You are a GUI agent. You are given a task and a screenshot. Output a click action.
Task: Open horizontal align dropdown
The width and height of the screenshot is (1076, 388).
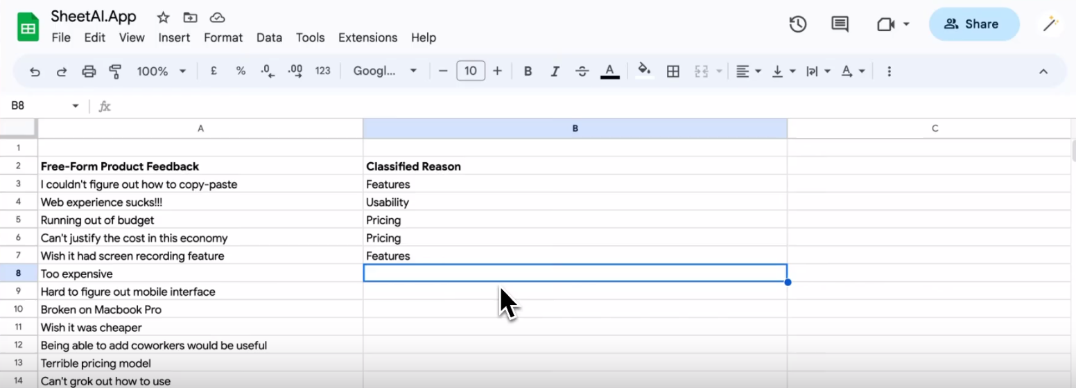(x=748, y=71)
